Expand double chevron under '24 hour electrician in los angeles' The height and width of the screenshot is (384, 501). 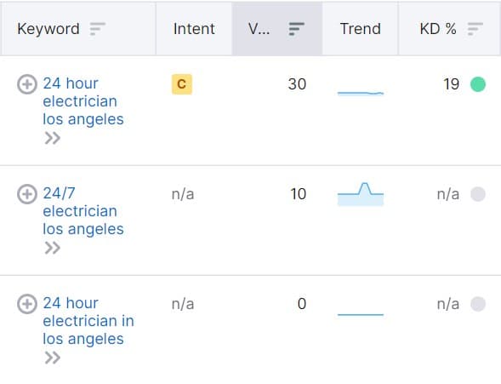(53, 358)
